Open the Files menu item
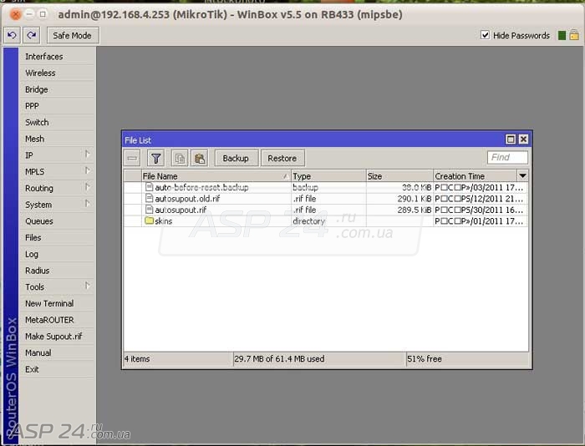This screenshot has width=585, height=446. click(58, 237)
